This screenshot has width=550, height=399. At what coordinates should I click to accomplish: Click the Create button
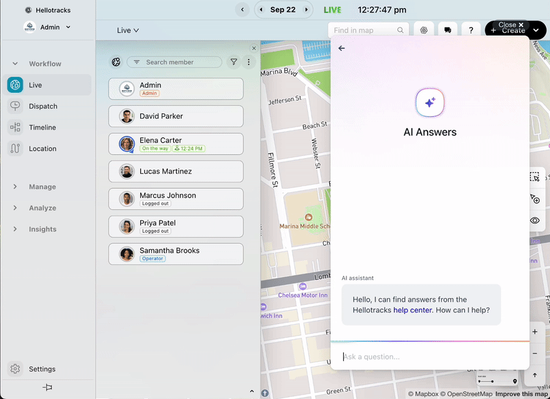[508, 32]
